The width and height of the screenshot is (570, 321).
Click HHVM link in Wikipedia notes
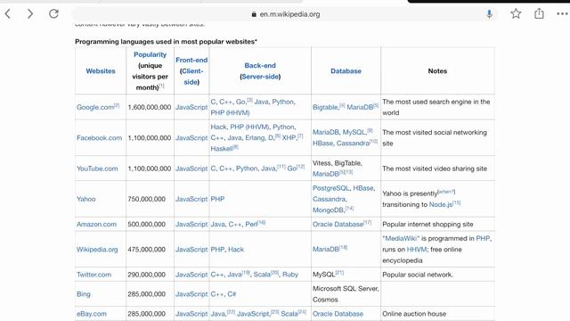tap(417, 250)
